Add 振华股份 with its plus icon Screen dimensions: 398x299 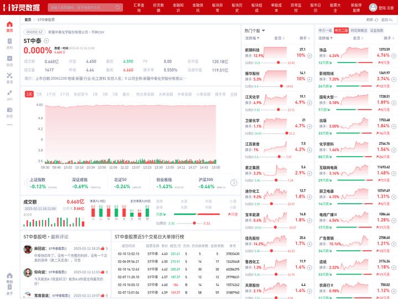pos(310,79)
